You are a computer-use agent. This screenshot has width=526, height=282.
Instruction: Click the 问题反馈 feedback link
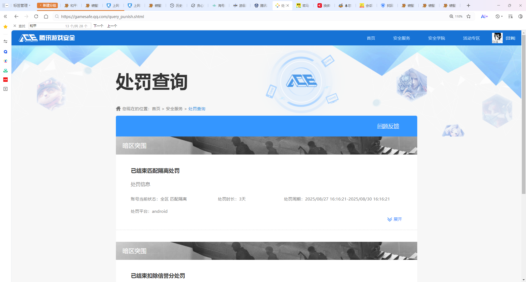pyautogui.click(x=388, y=126)
